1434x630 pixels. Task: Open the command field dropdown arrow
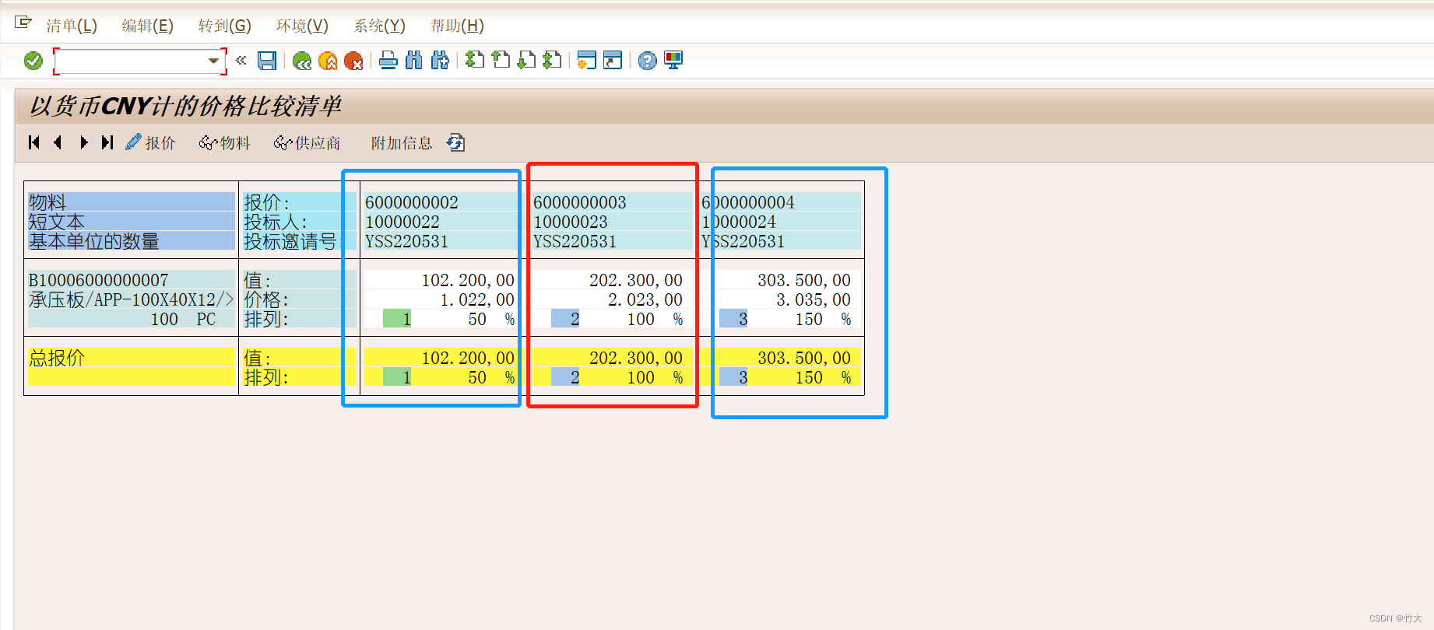[213, 61]
